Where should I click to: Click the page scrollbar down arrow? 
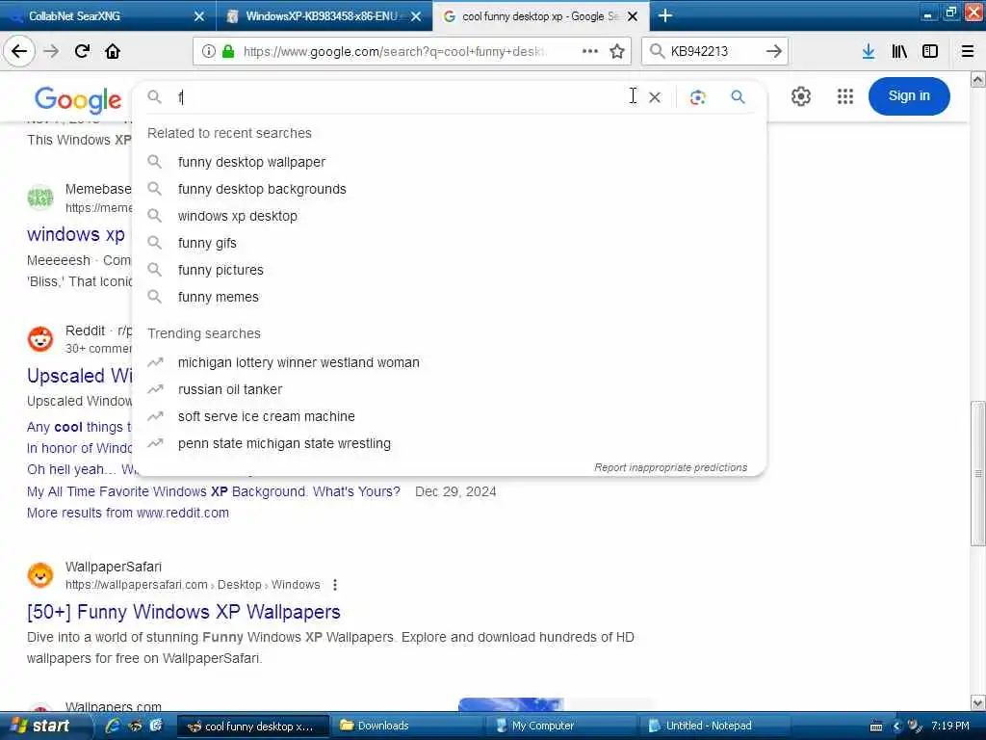(x=978, y=702)
